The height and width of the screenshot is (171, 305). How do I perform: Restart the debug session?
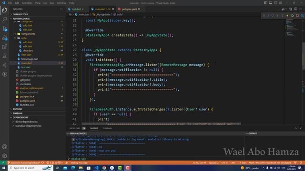pos(292,16)
